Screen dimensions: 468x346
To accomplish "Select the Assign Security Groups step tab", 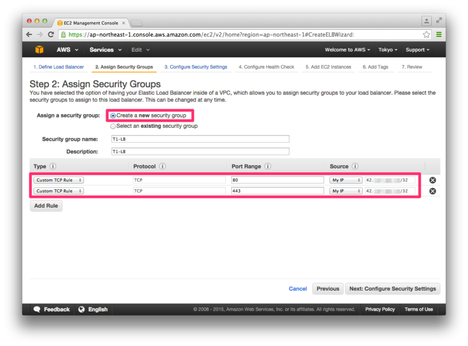I will [124, 67].
